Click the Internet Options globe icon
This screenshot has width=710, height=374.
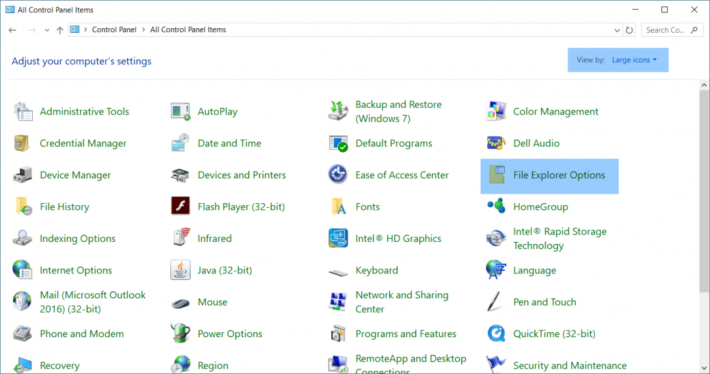[x=22, y=270]
